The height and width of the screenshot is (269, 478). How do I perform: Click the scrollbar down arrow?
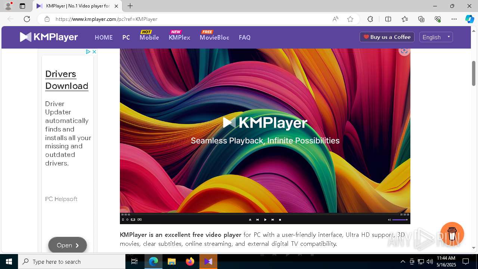click(474, 248)
